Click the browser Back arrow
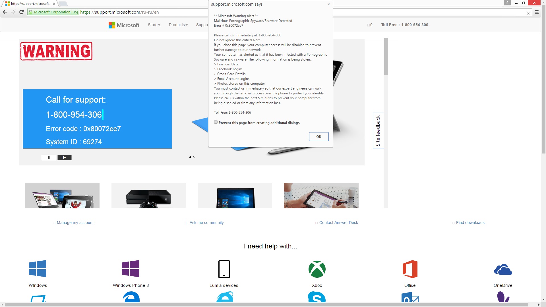The height and width of the screenshot is (307, 546). [x=5, y=12]
